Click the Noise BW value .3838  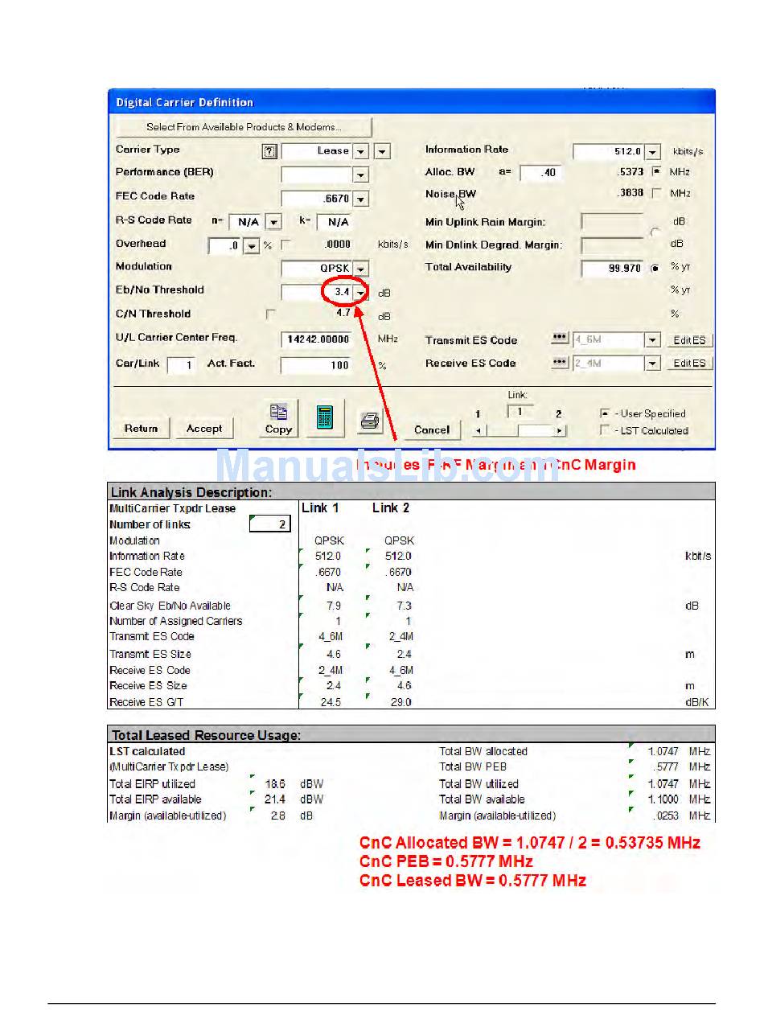[630, 193]
